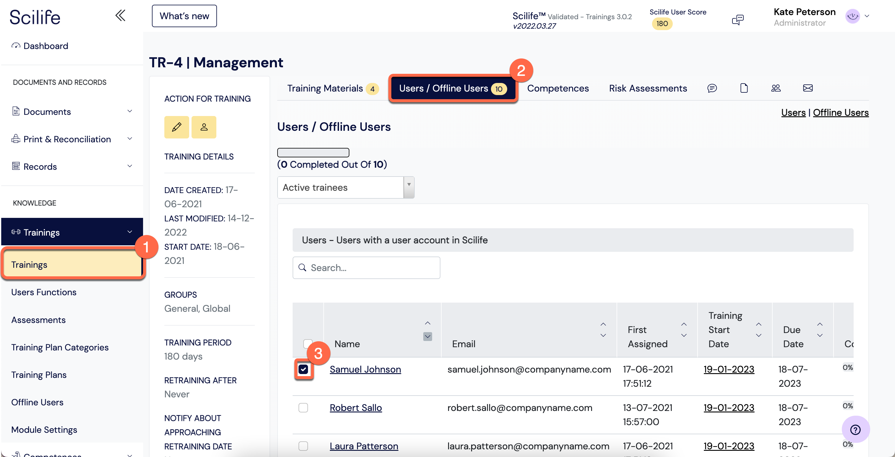Open Robert Sallo user link
Screen dimensions: 895x457
tap(356, 407)
